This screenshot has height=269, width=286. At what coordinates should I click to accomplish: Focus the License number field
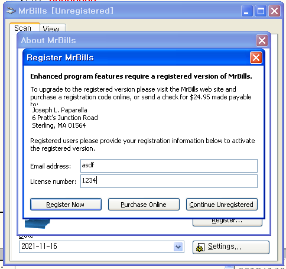point(169,181)
